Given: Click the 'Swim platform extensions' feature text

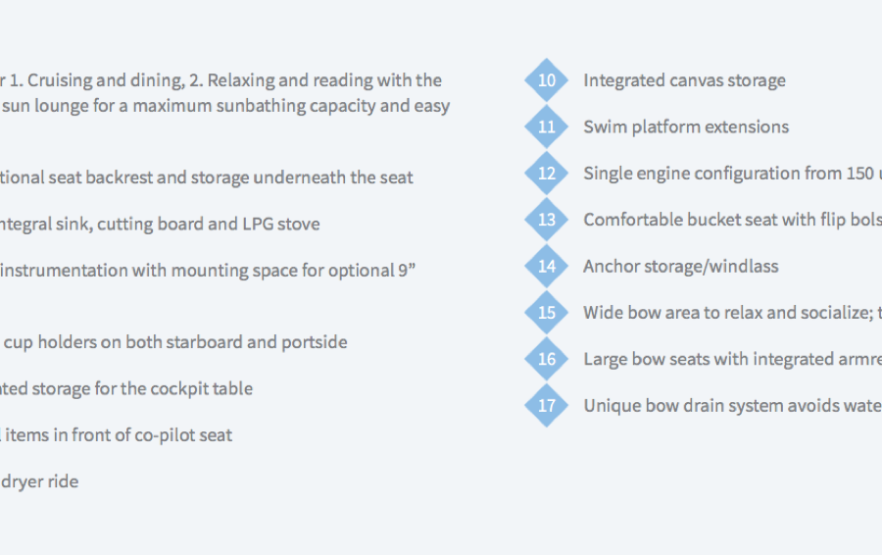Looking at the screenshot, I should (686, 127).
